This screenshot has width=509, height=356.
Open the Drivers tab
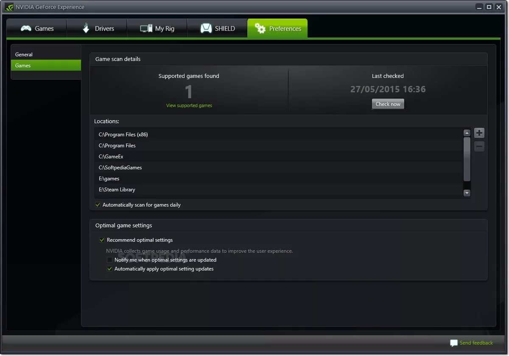[x=97, y=28]
